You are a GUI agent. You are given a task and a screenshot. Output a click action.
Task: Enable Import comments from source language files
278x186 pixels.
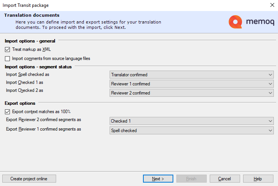(8, 58)
